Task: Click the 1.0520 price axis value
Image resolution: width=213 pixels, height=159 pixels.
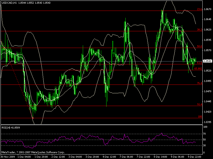Action: [208, 71]
